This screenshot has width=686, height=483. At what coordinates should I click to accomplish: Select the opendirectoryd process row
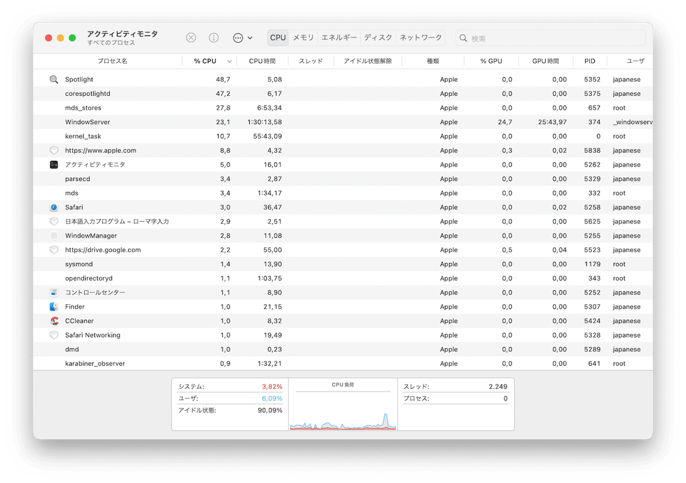343,278
